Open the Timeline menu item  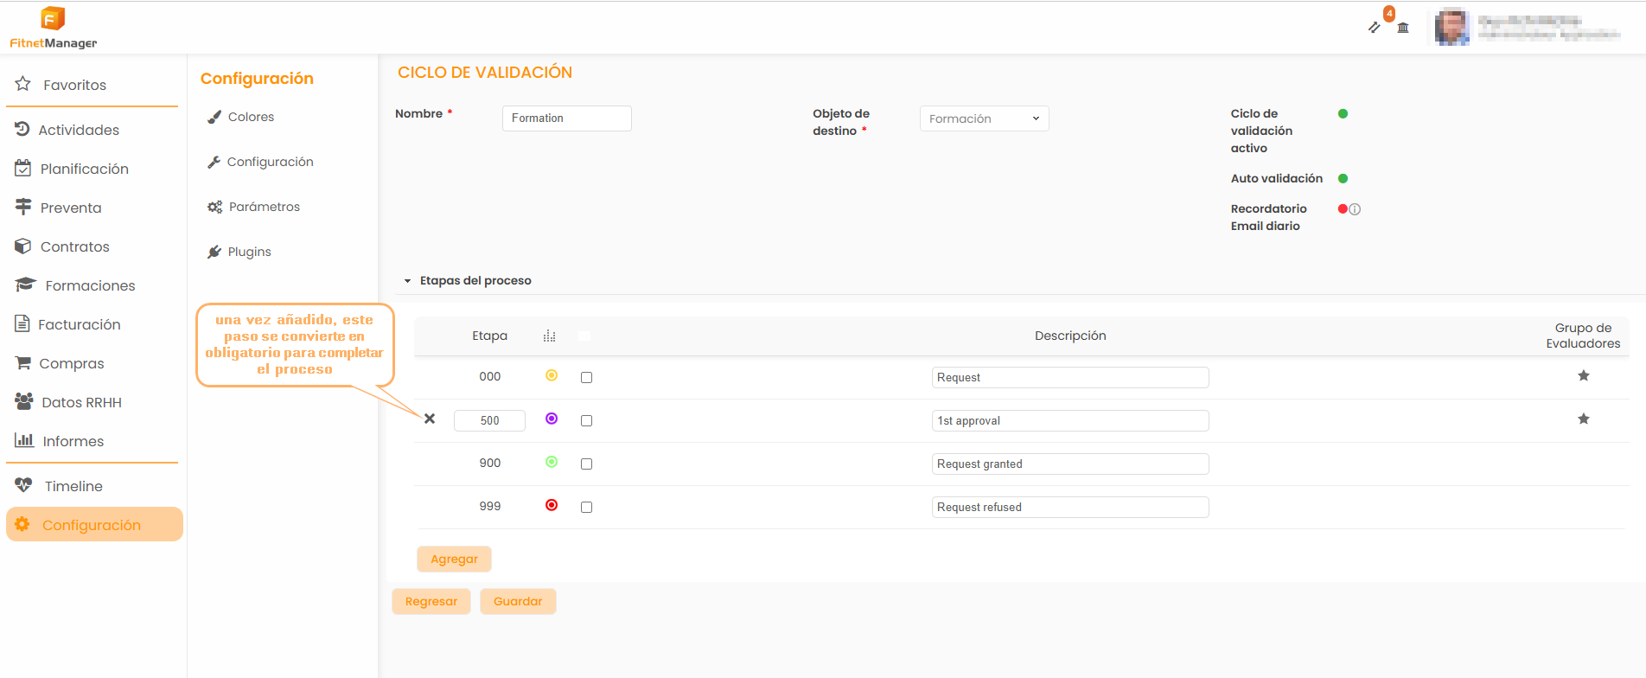[x=73, y=486]
